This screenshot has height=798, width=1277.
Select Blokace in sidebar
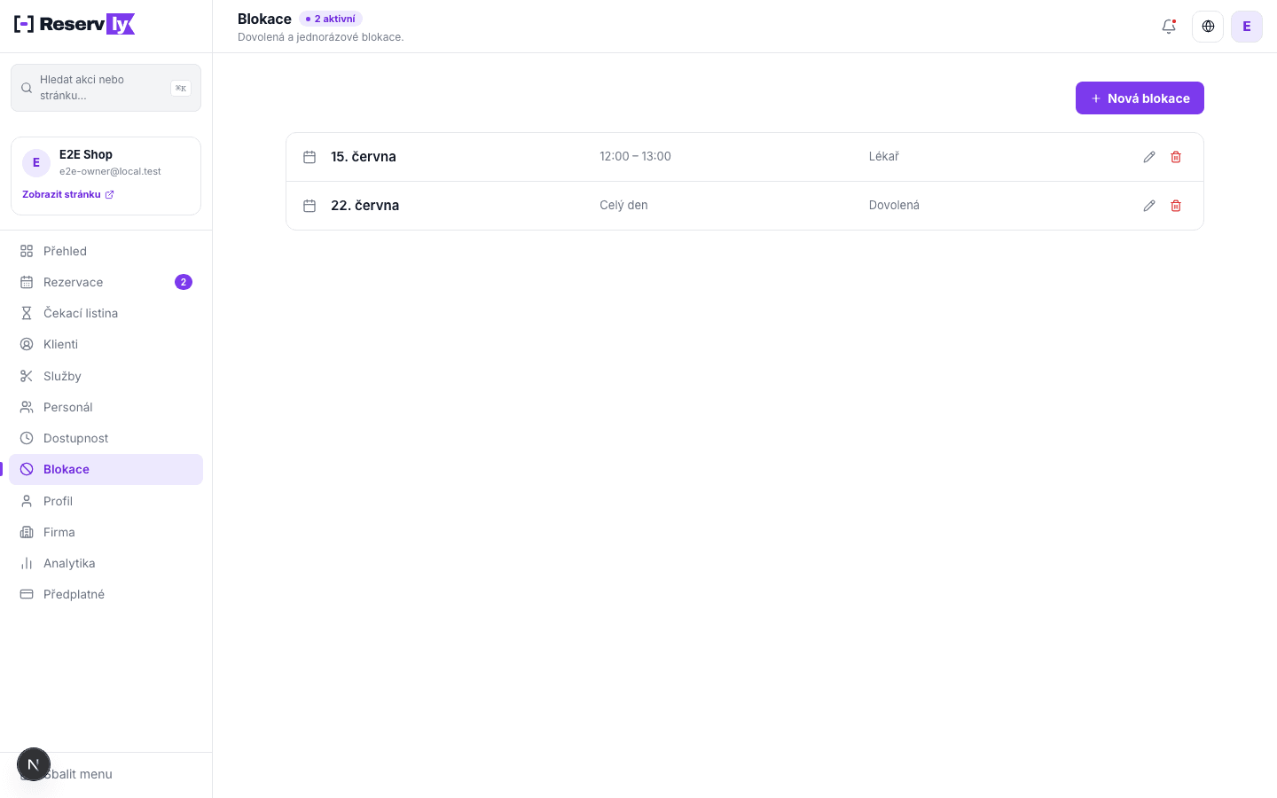106,469
